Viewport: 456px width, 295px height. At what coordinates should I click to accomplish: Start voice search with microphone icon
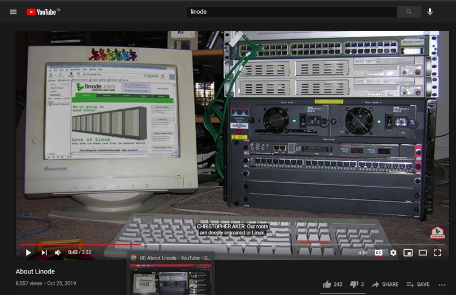click(x=430, y=12)
